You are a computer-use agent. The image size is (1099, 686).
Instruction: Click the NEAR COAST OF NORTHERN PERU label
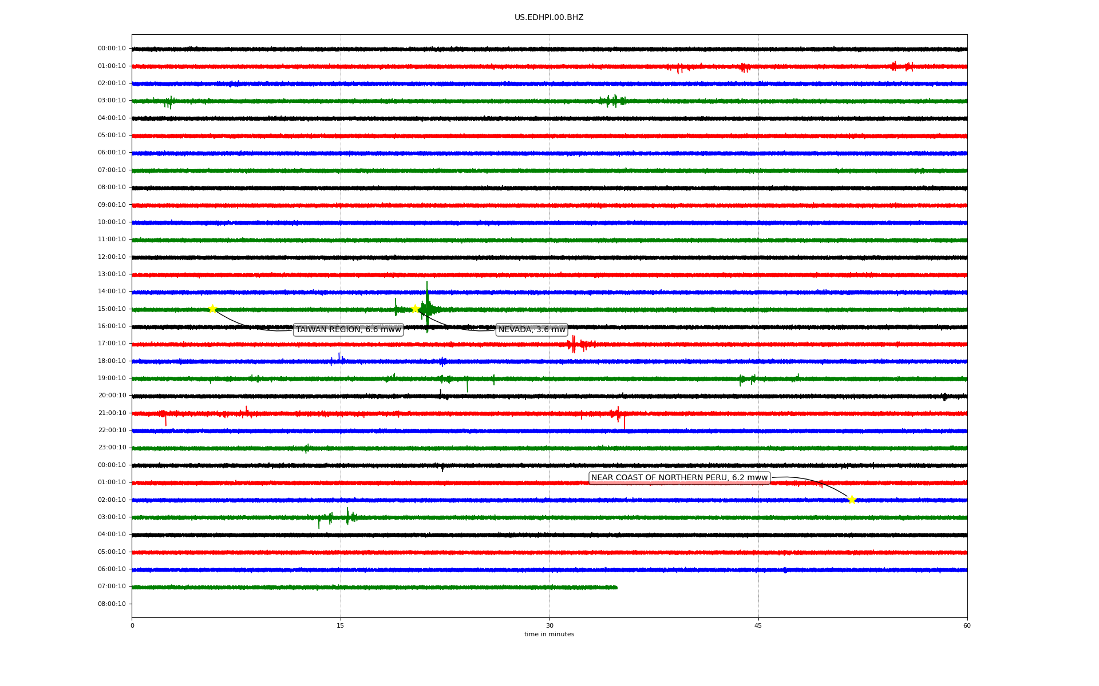[x=679, y=478]
